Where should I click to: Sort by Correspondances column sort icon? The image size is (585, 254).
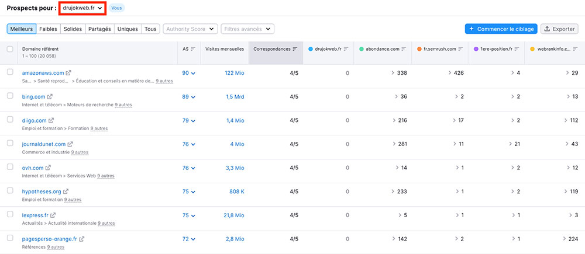[x=295, y=49]
